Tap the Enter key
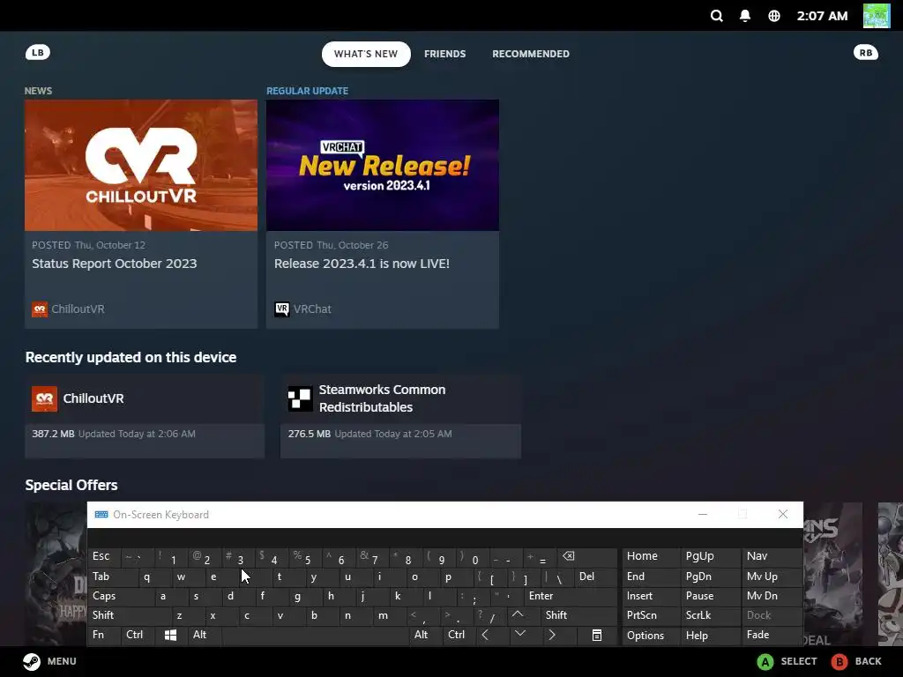This screenshot has width=903, height=677. 571,596
